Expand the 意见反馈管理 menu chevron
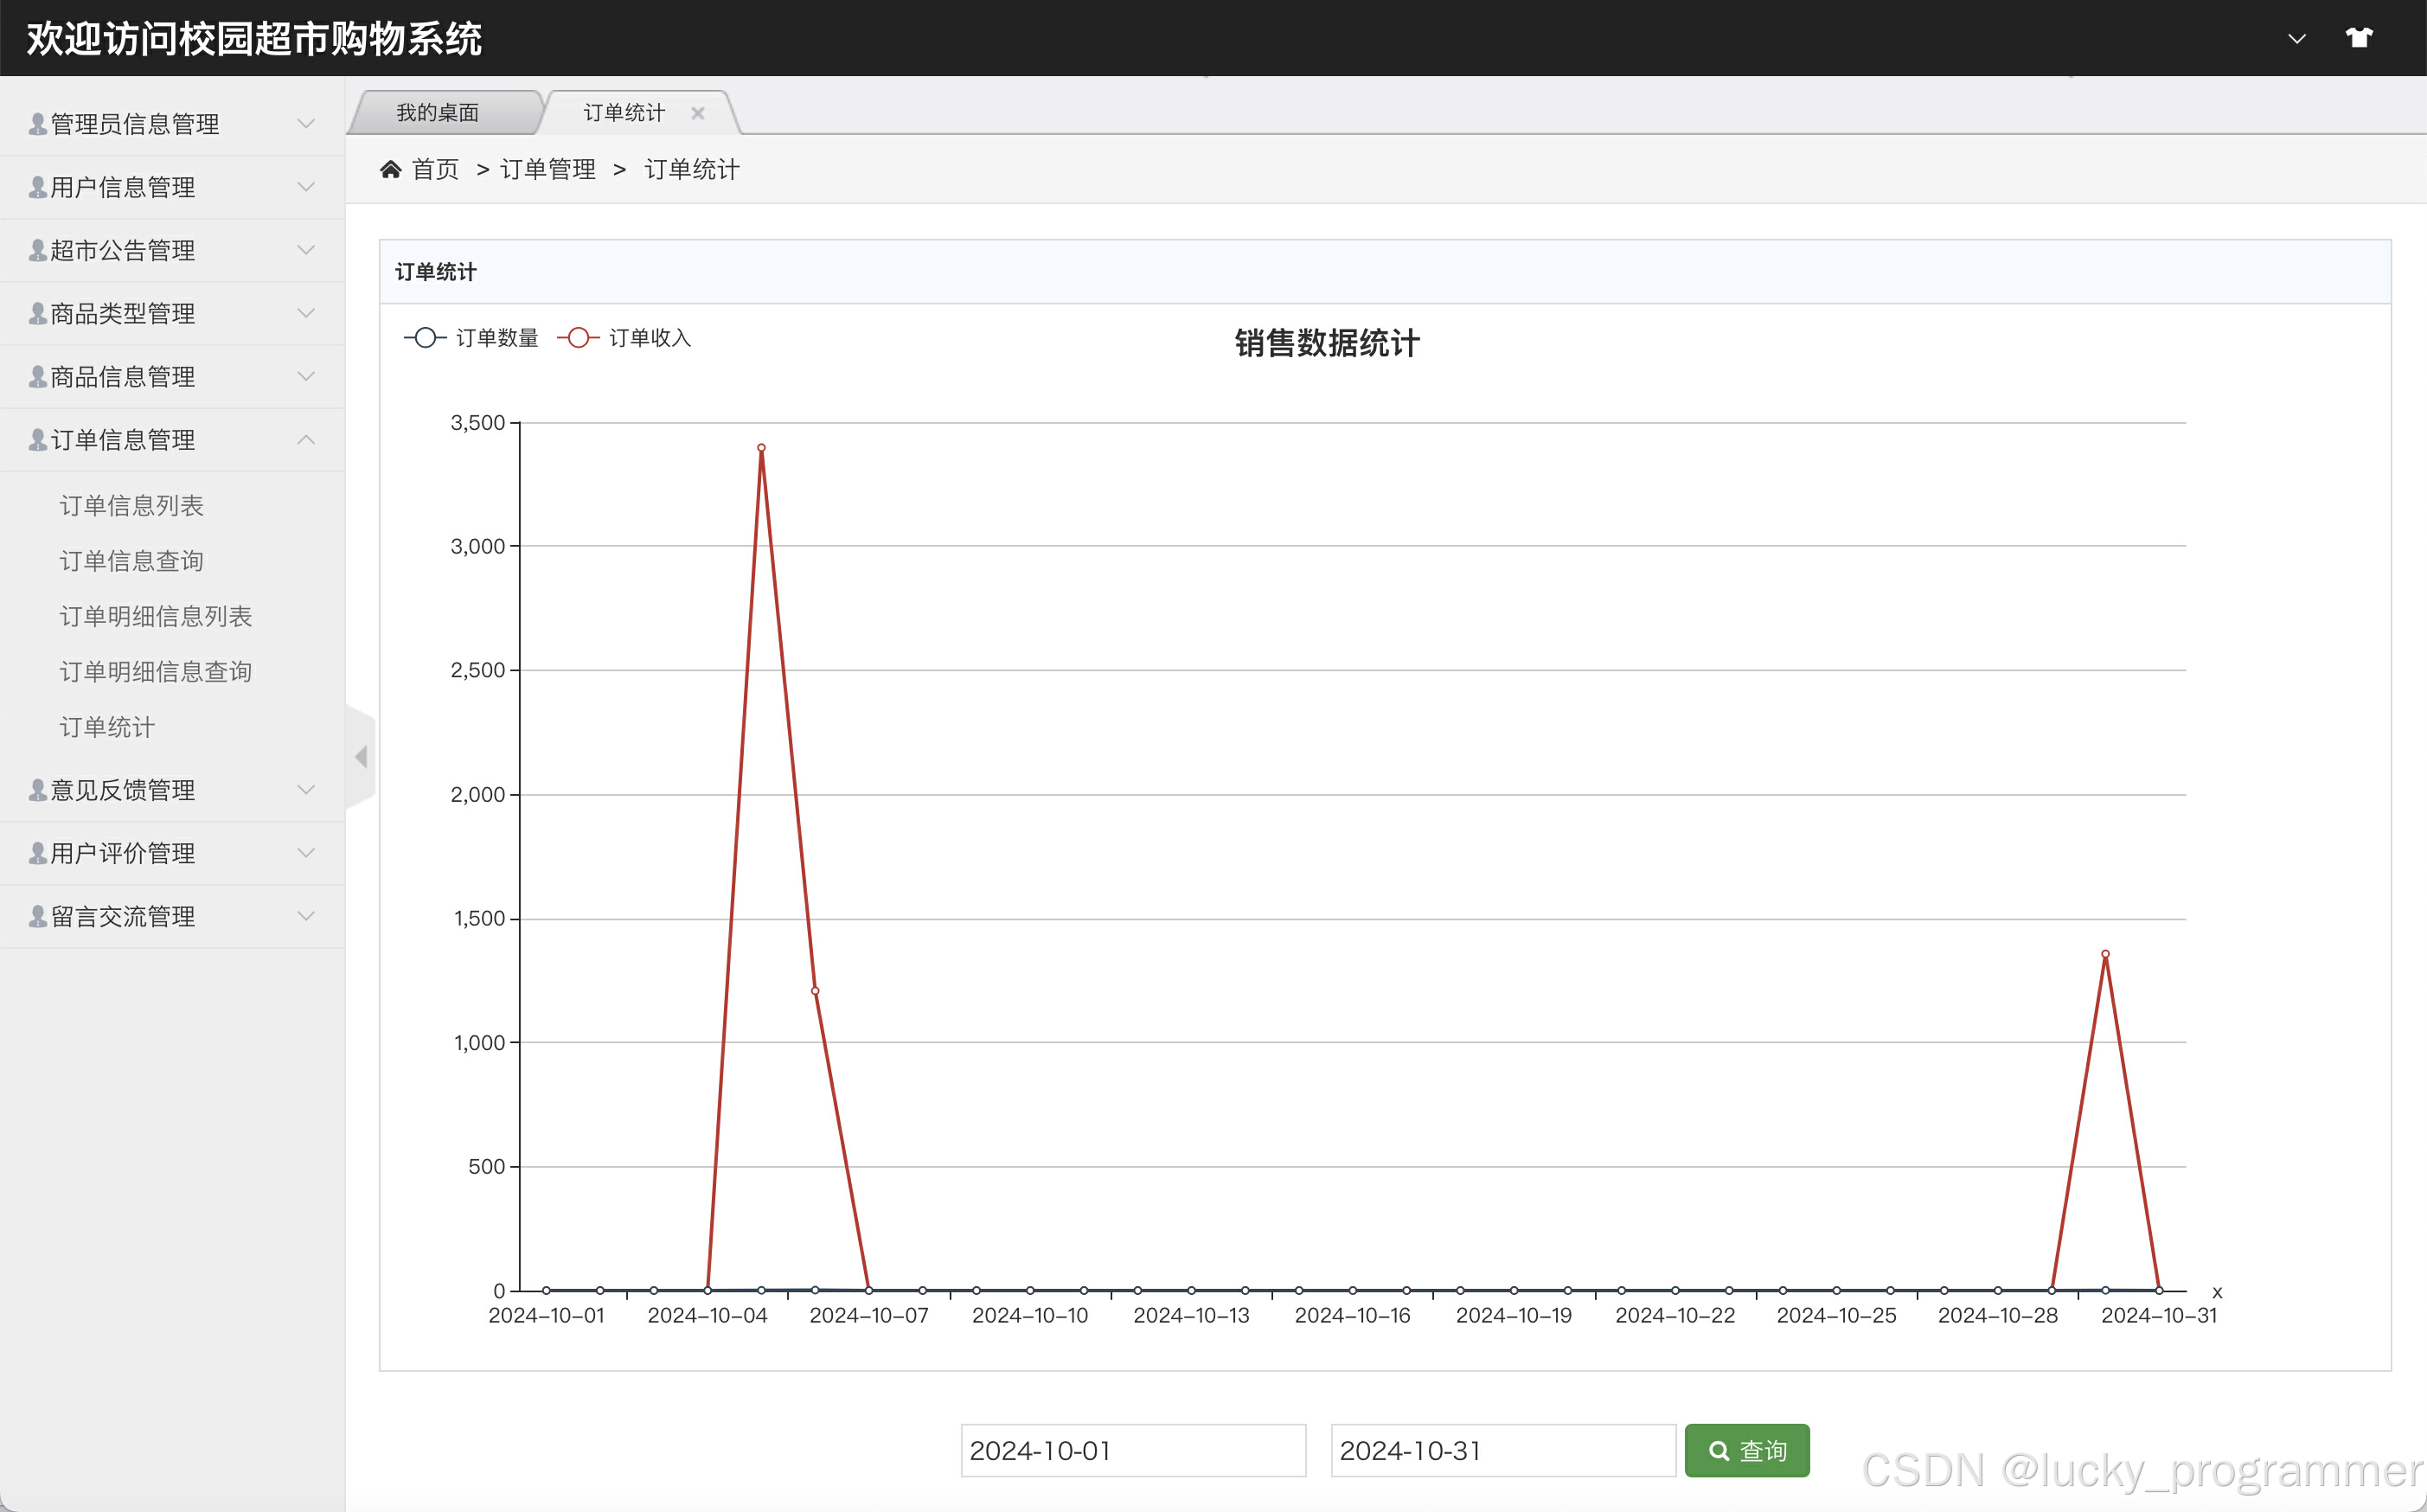 tap(306, 790)
